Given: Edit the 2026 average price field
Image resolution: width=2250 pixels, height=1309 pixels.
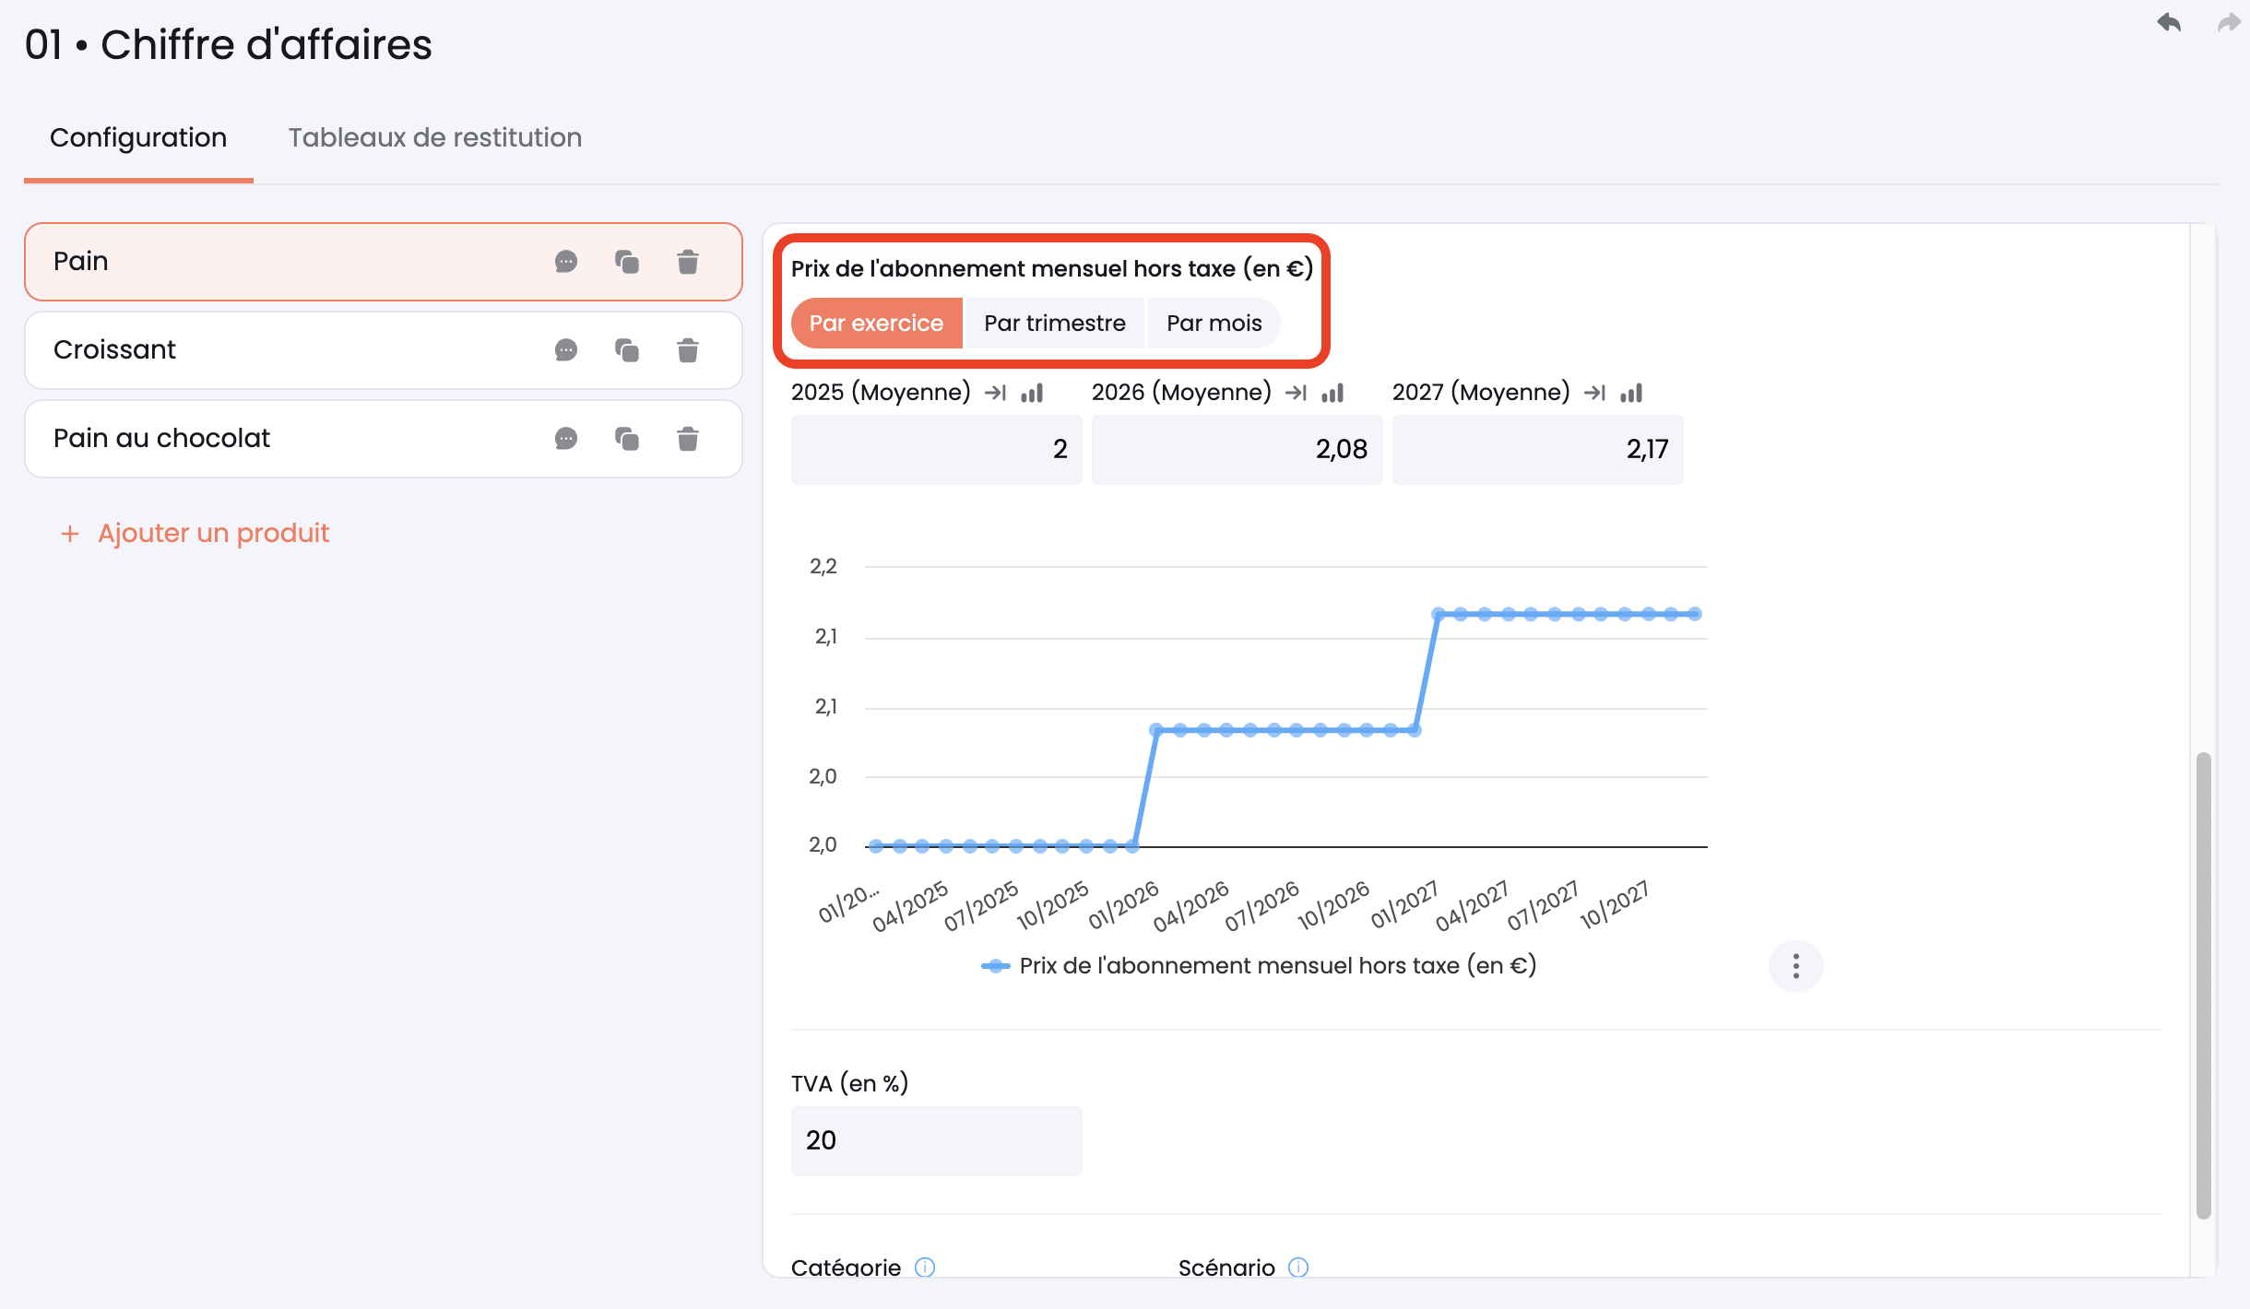Looking at the screenshot, I should pyautogui.click(x=1237, y=450).
